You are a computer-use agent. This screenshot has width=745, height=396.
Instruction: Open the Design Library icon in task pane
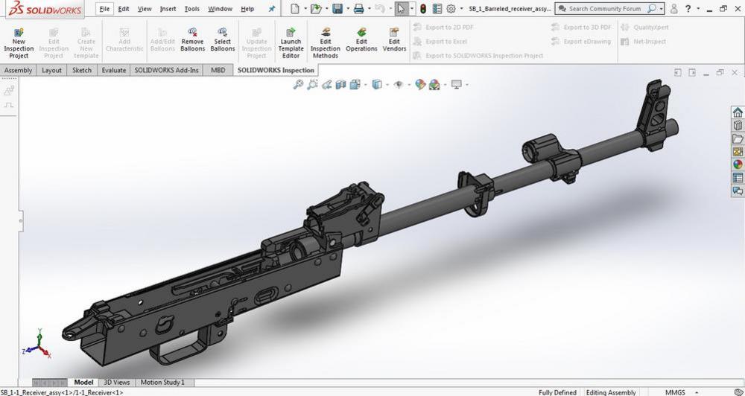738,125
